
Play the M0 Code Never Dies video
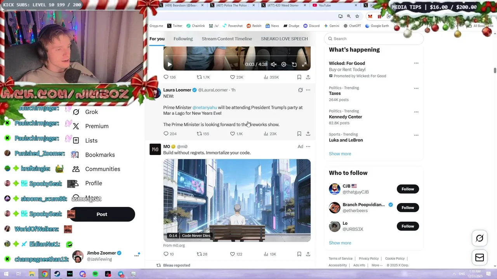coord(237,200)
